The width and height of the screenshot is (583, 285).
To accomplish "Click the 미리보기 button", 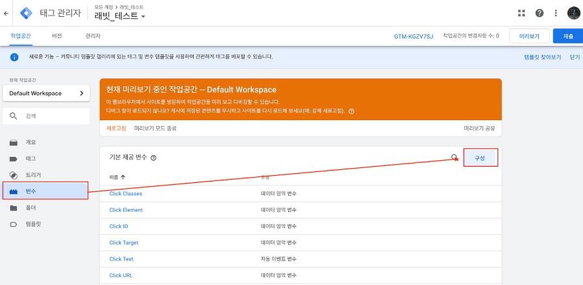I will [529, 36].
